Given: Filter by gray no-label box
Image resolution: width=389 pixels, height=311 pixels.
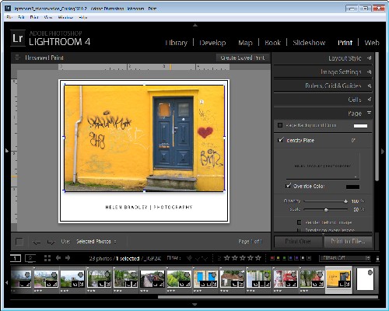Looking at the screenshot, I should coord(309,258).
